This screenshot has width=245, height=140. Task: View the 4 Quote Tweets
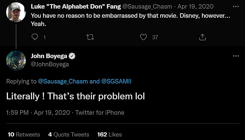(69, 134)
